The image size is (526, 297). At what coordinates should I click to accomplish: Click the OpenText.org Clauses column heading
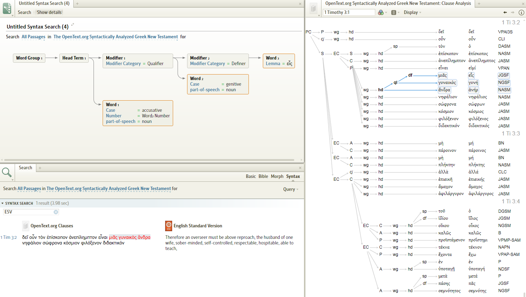tap(52, 226)
